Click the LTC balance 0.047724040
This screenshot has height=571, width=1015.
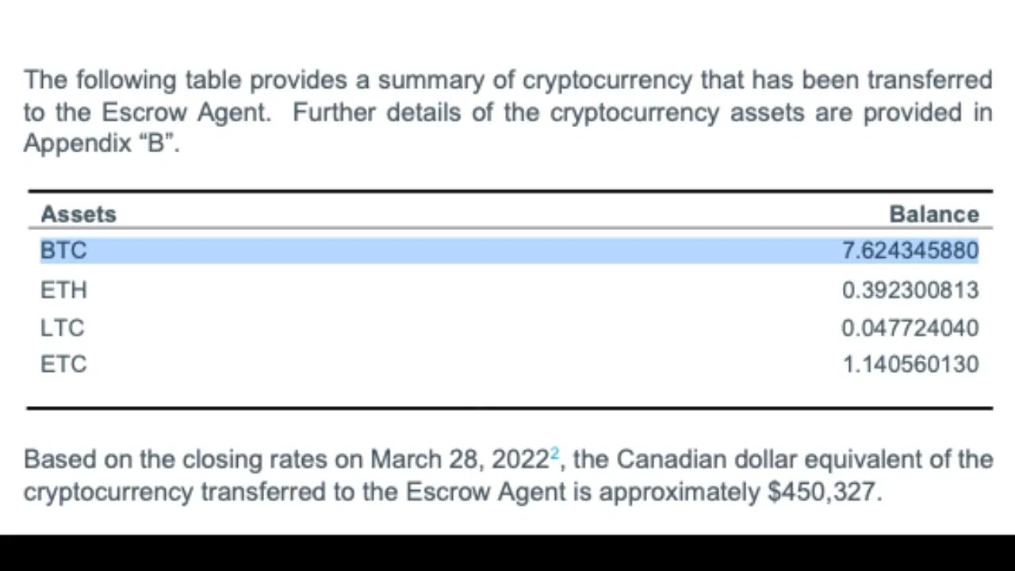click(x=910, y=328)
